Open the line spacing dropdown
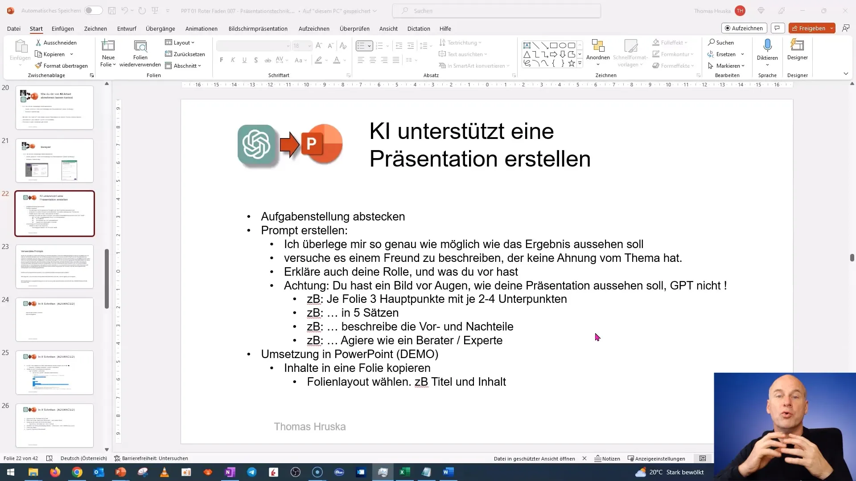This screenshot has width=856, height=481. 426,46
